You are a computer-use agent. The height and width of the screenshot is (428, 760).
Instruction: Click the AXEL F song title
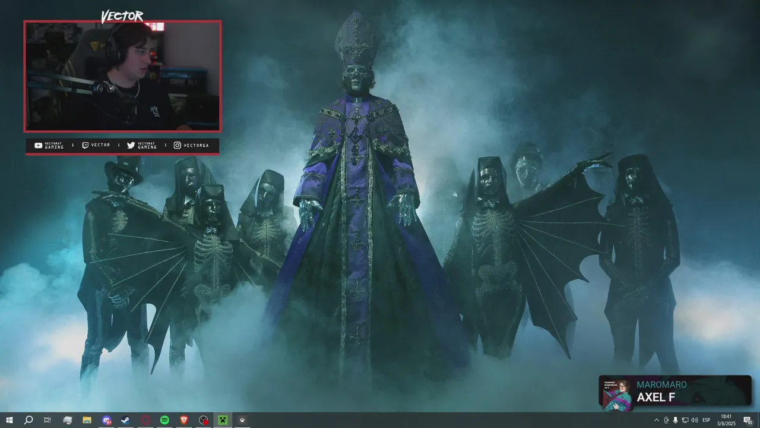656,398
